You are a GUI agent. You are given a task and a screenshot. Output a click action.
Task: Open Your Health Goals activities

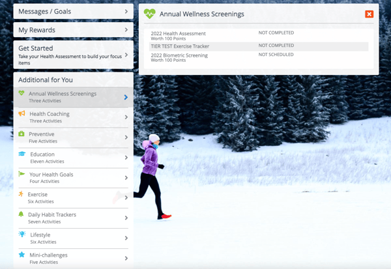(x=73, y=178)
